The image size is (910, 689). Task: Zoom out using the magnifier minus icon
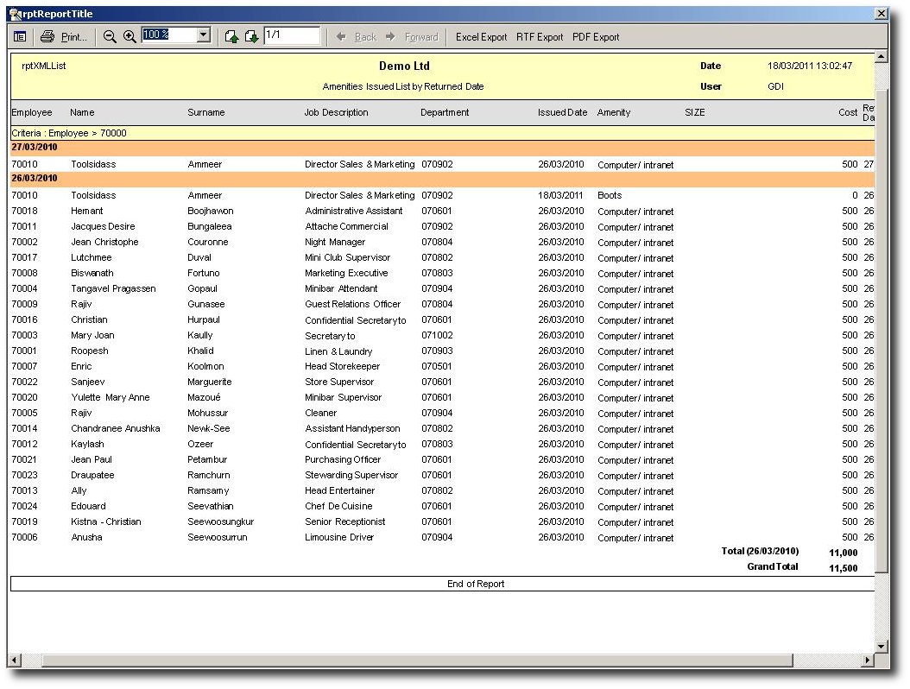[x=110, y=36]
